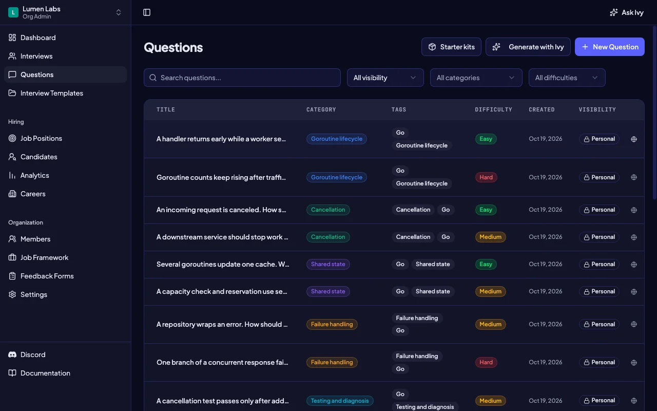Click the Settings gear icon
657x411 pixels.
tap(12, 294)
